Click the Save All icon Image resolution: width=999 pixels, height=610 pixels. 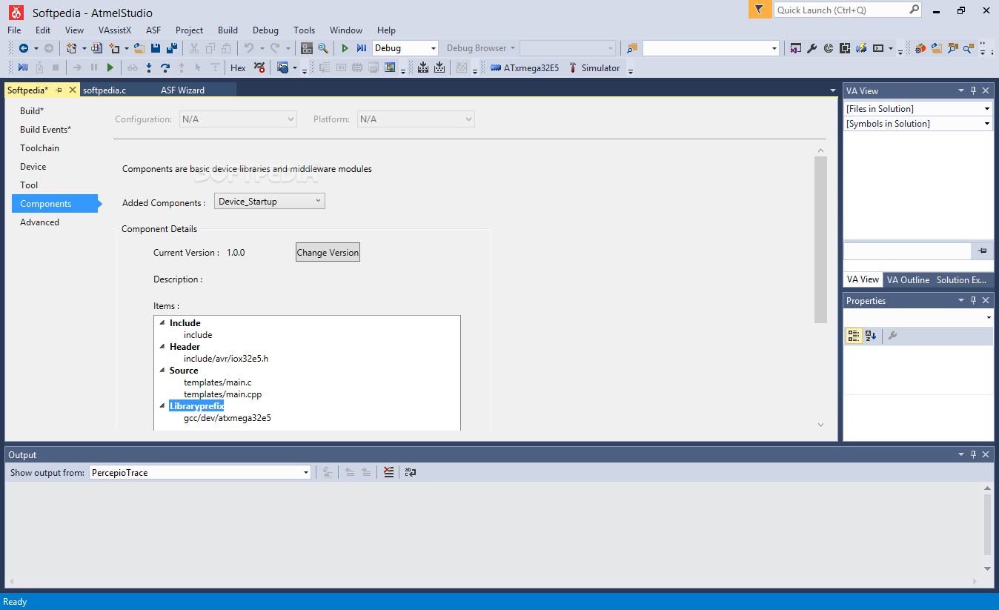point(172,48)
